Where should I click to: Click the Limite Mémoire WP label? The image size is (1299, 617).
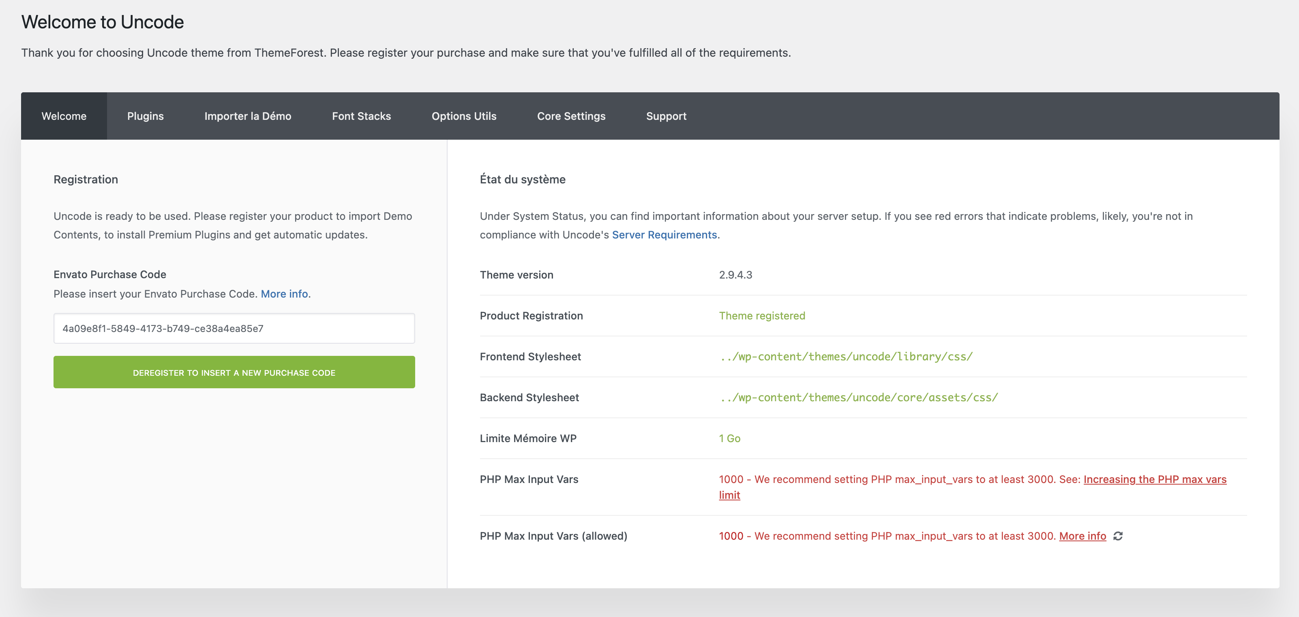pos(528,438)
